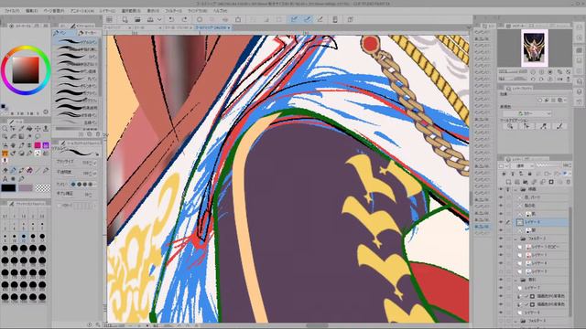Expand the フォルダー 2 folder arrow
The width and height of the screenshot is (586, 329).
pyautogui.click(x=515, y=321)
